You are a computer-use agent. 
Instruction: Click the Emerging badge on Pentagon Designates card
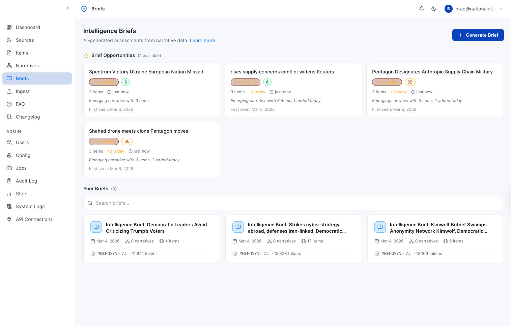point(387,82)
